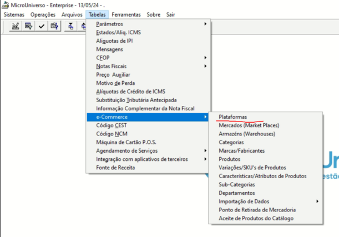Choose Fonte de Receita
The image size is (339, 237).
point(148,168)
